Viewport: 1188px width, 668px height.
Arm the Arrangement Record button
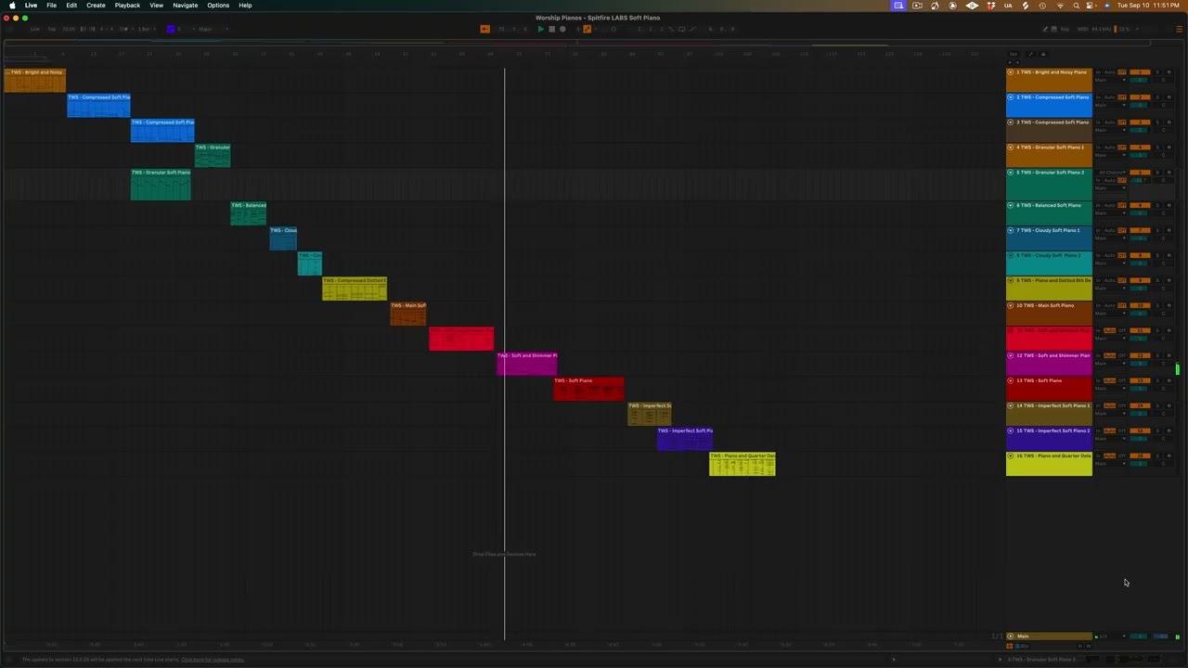(x=562, y=29)
